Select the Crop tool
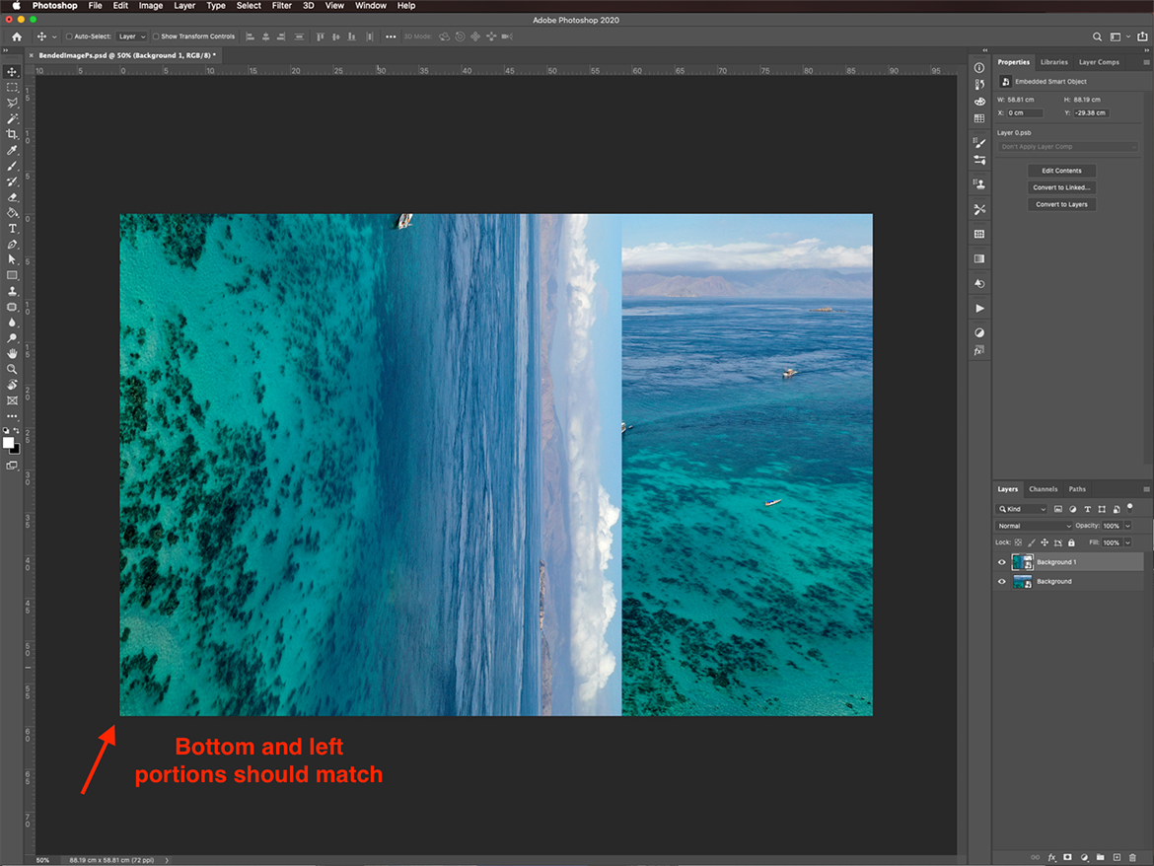This screenshot has height=866, width=1154. click(12, 134)
